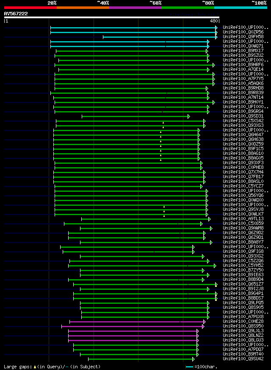This screenshot has width=271, height=370.
Task: Click the UniRef100_A9TL13 label
Action: pos(243,219)
